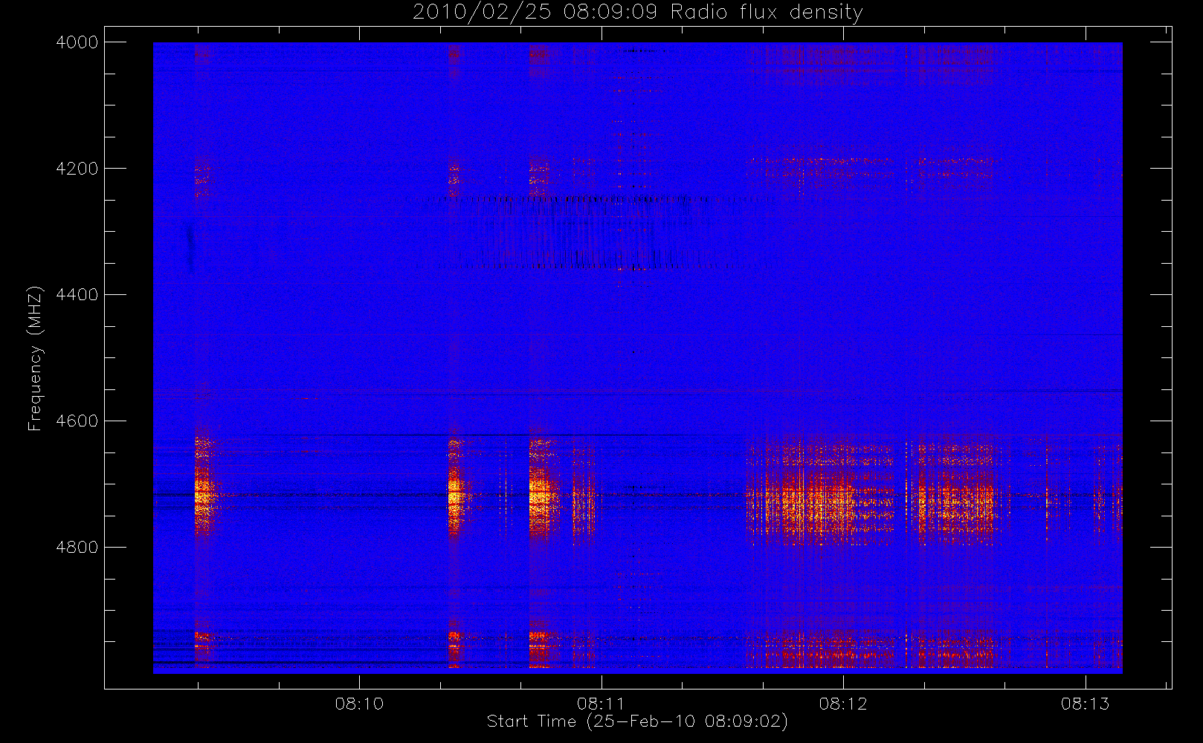1203x743 pixels.
Task: Click the 08:11 time tick label
Action: coord(601,704)
